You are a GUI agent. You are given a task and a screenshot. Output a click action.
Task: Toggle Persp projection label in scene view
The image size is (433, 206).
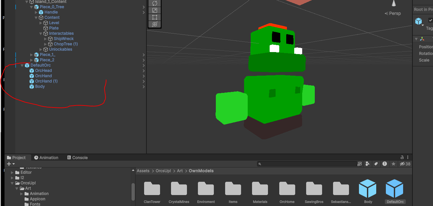pyautogui.click(x=392, y=14)
